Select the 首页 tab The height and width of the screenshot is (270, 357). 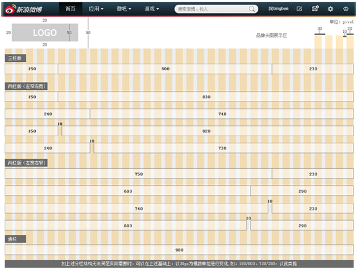(x=71, y=9)
